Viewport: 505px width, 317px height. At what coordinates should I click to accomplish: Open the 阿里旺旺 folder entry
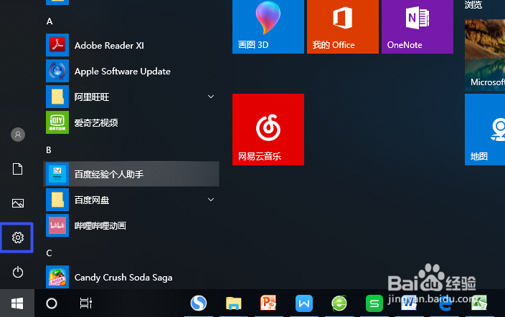click(131, 97)
